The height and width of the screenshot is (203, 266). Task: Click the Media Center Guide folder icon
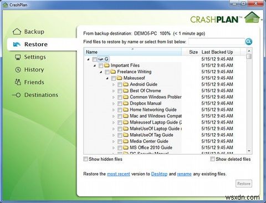pos(126,141)
